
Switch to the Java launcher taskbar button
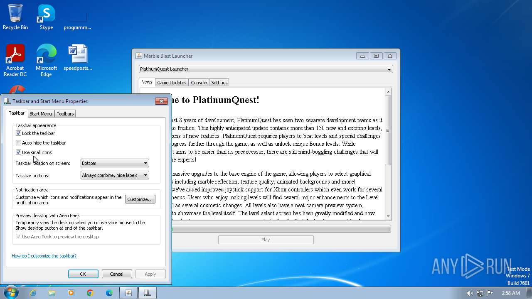tap(128, 293)
